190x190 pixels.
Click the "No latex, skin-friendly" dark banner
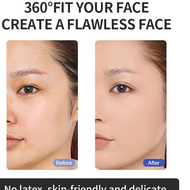point(89,184)
